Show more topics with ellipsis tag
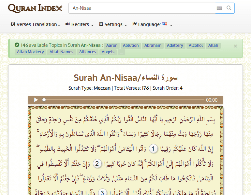The image size is (251, 195). click(121, 52)
